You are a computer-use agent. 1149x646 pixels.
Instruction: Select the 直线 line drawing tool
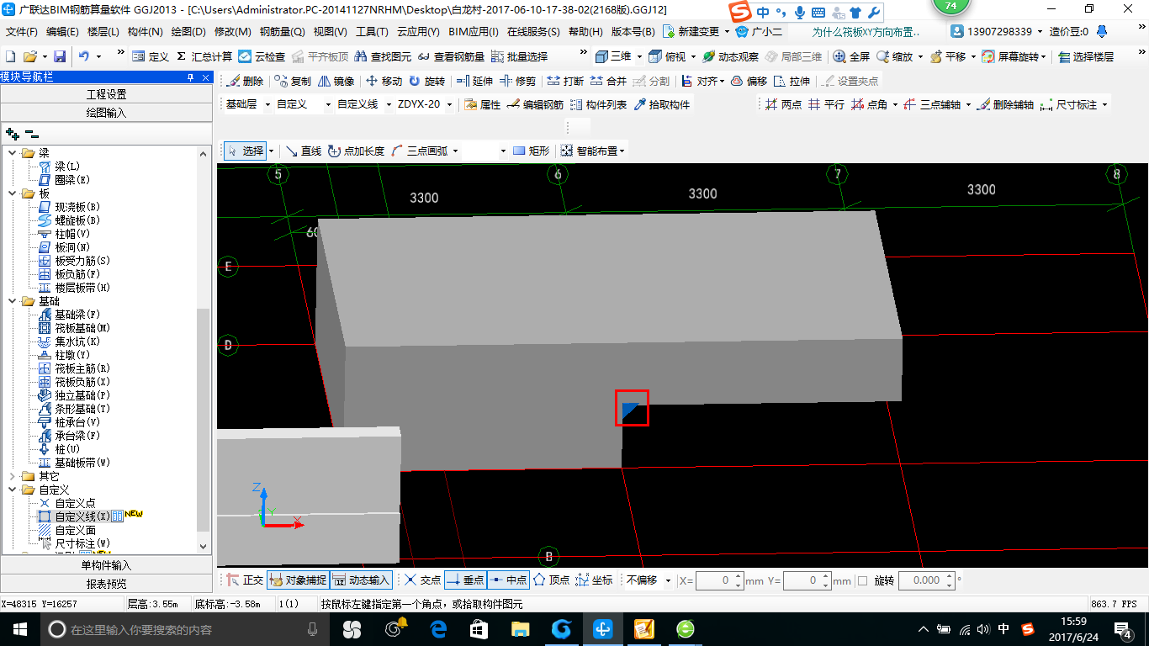point(304,151)
